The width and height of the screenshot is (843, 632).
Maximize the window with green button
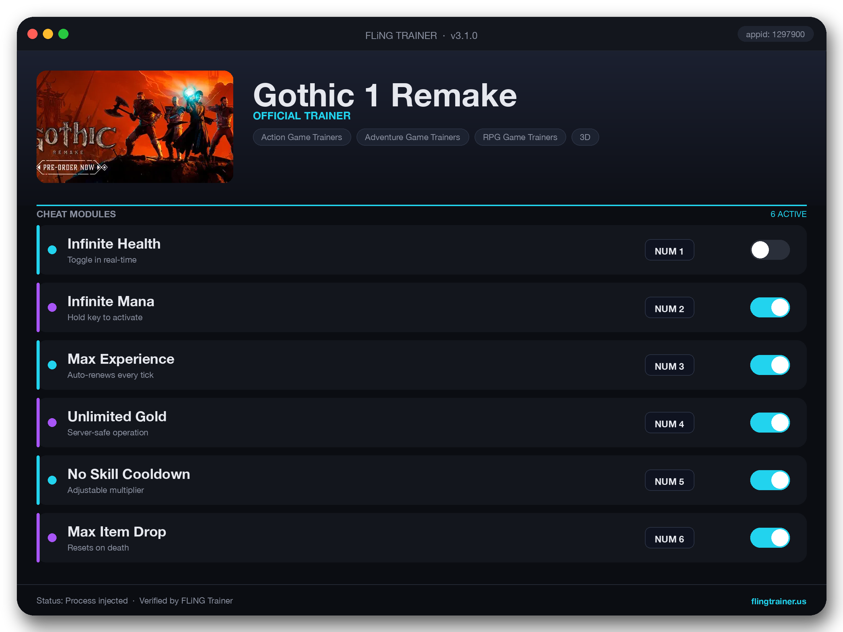click(x=63, y=34)
